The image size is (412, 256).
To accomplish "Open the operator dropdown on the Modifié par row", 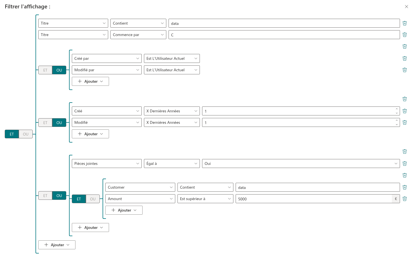I will [172, 70].
